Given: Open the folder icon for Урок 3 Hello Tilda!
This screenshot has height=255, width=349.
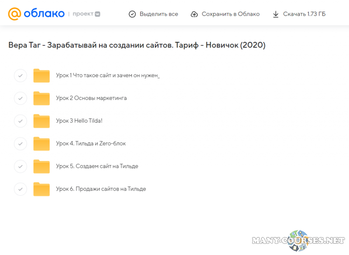Looking at the screenshot, I should click(41, 121).
